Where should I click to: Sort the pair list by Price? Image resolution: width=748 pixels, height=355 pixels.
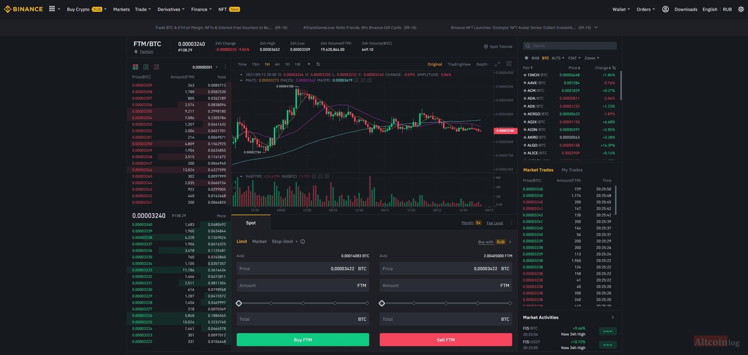pos(574,68)
